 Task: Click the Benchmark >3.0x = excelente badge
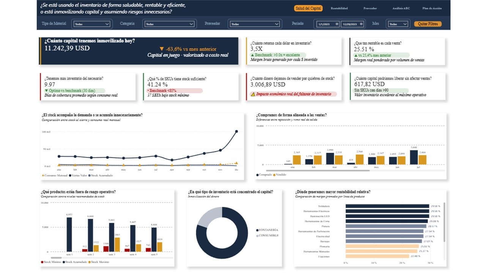[x=275, y=55]
